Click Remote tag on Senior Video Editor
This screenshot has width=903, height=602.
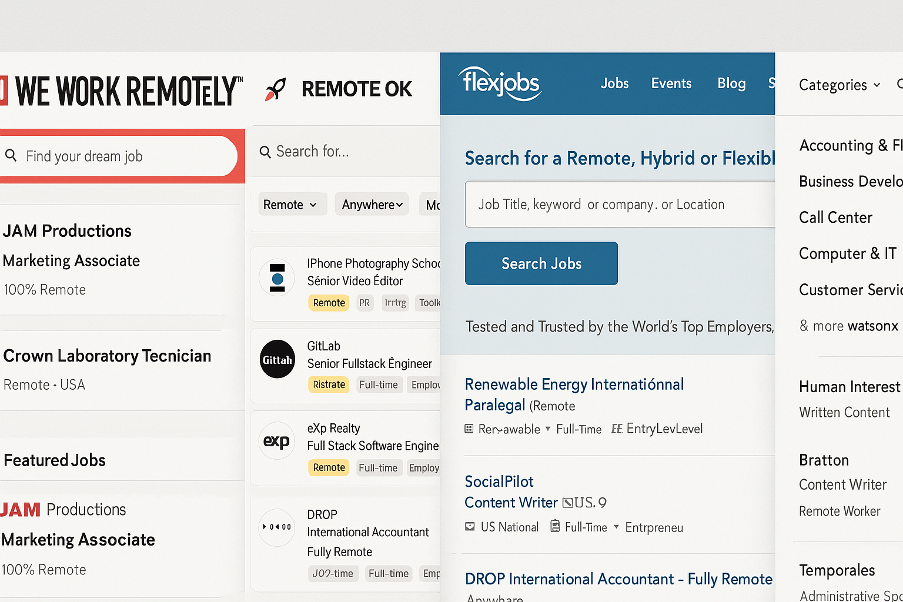[329, 303]
